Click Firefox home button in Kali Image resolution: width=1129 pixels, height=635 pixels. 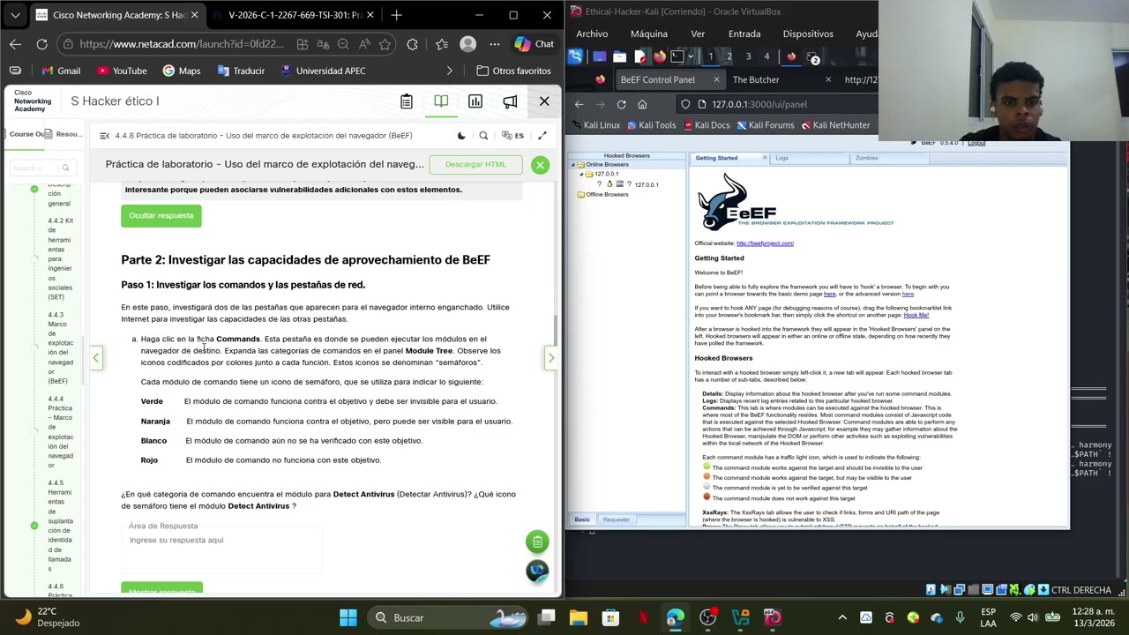[642, 104]
